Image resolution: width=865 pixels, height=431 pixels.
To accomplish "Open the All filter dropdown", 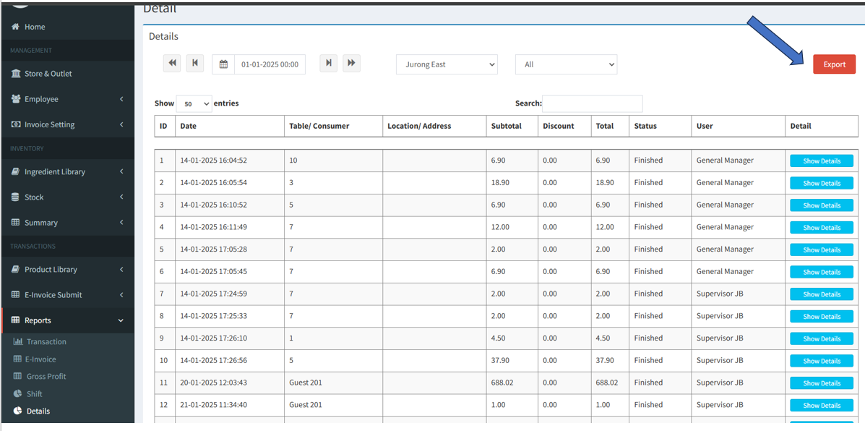I will (566, 64).
